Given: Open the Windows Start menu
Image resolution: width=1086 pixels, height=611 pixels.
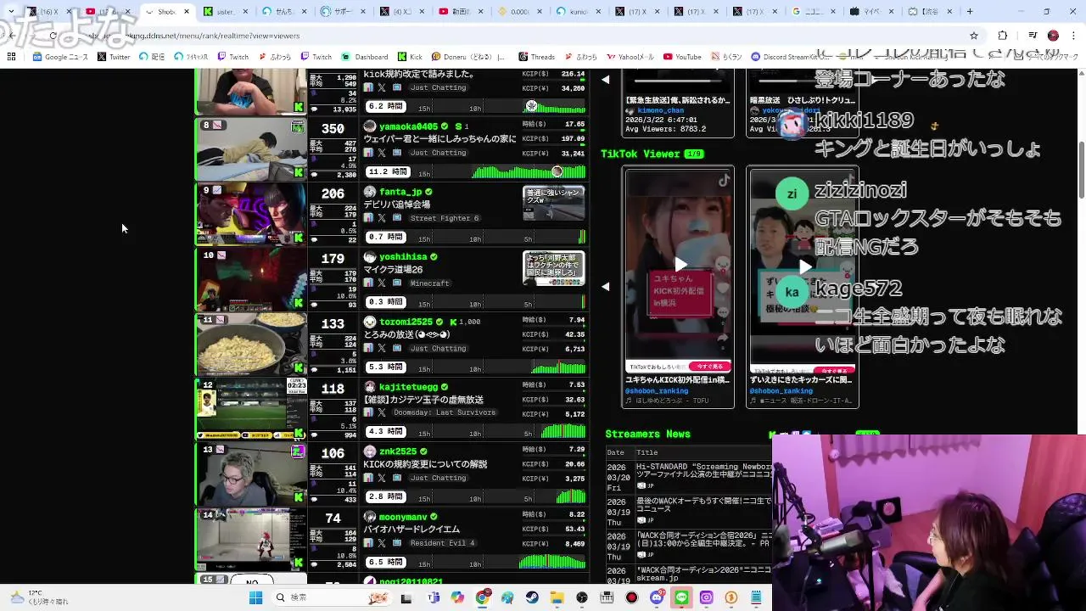Looking at the screenshot, I should pos(255,597).
